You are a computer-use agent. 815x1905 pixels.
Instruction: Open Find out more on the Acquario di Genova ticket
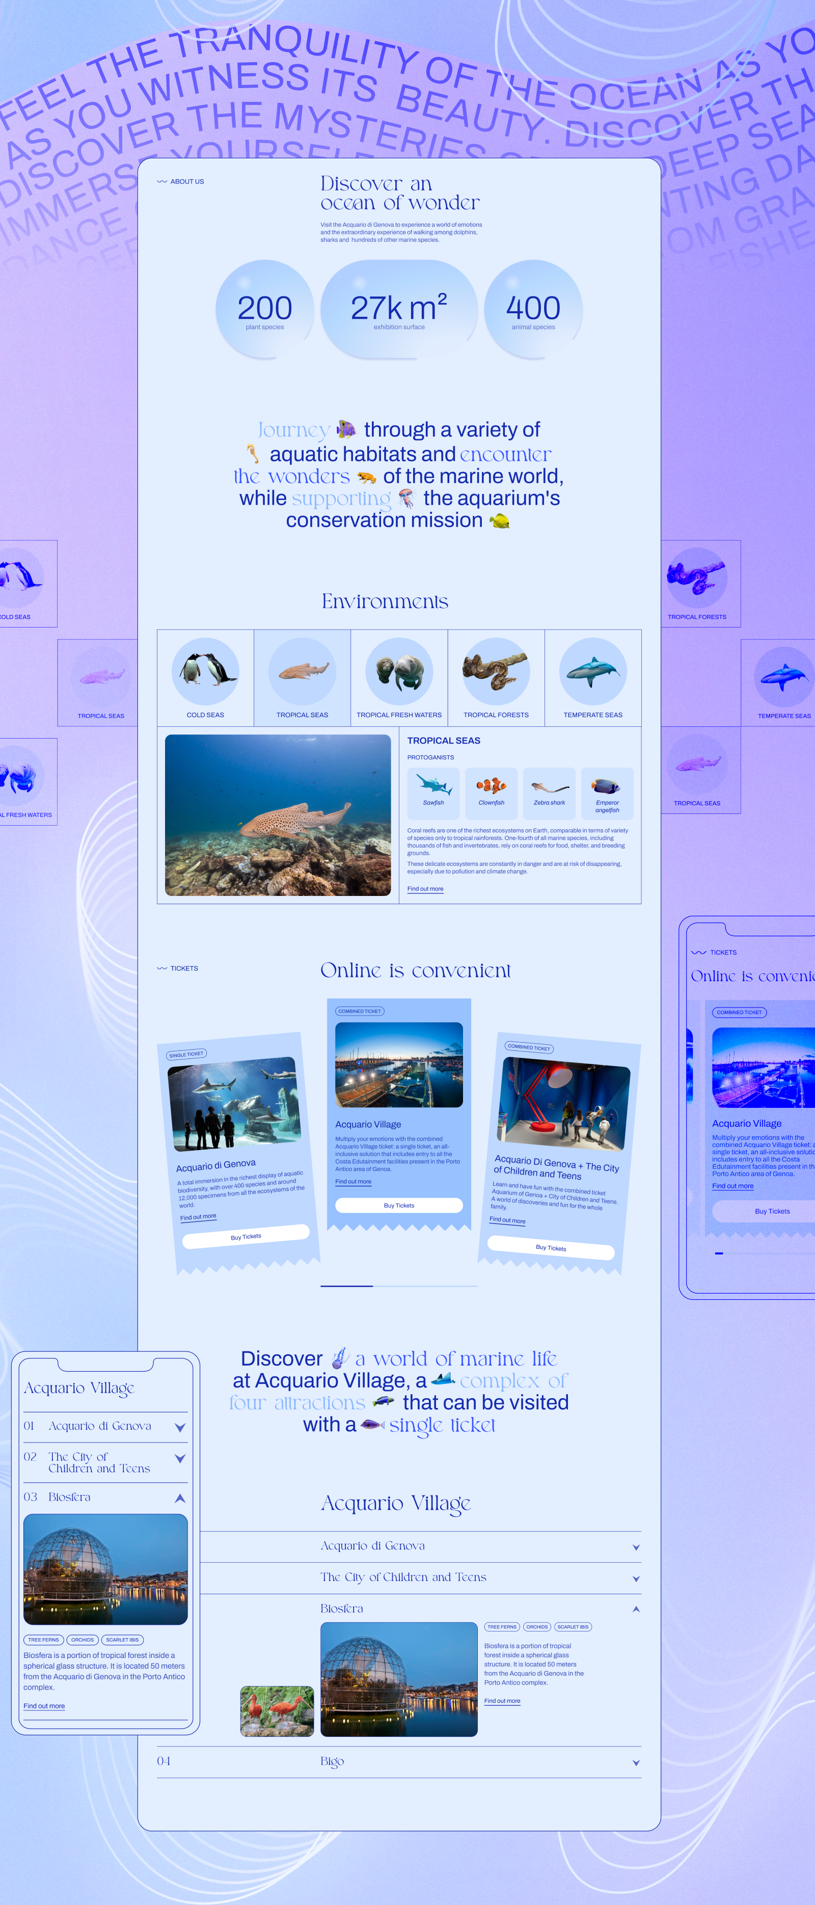198,1216
